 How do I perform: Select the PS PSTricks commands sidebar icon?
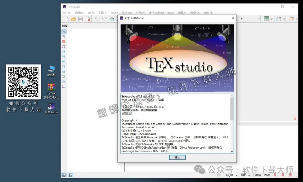pyautogui.click(x=64, y=56)
